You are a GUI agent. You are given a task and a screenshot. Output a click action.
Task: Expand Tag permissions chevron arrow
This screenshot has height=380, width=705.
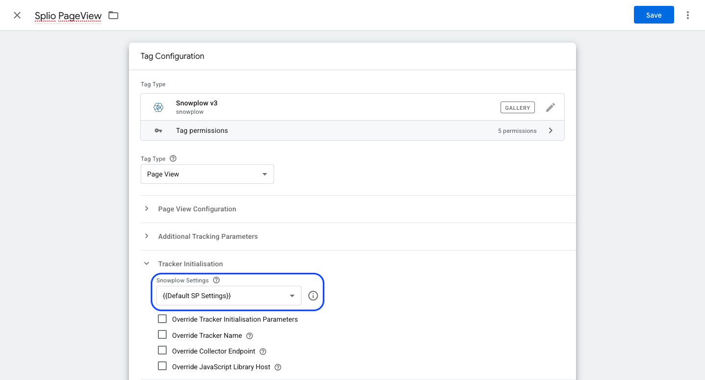click(x=551, y=131)
